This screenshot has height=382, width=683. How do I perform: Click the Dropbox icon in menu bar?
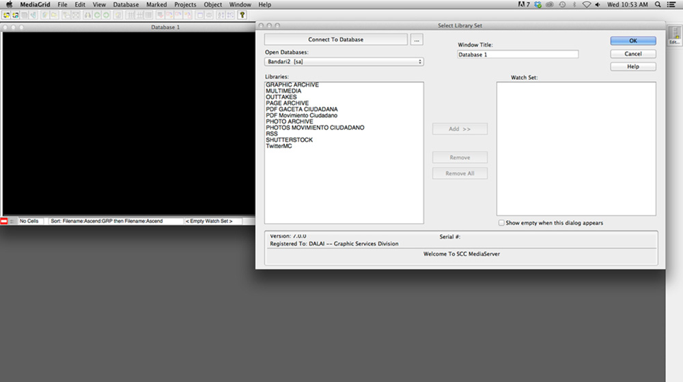538,5
